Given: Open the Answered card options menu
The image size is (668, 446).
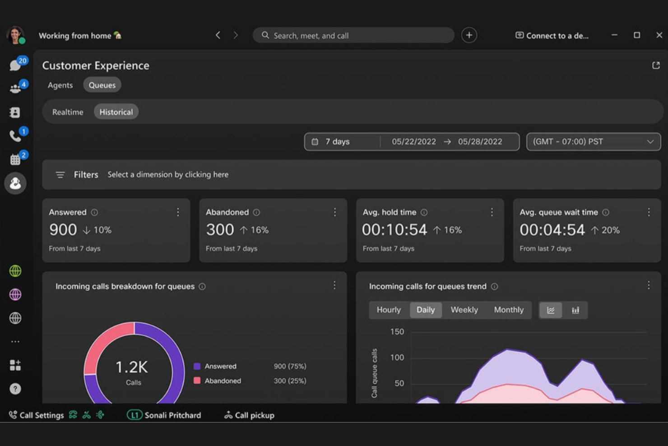Looking at the screenshot, I should click(178, 212).
